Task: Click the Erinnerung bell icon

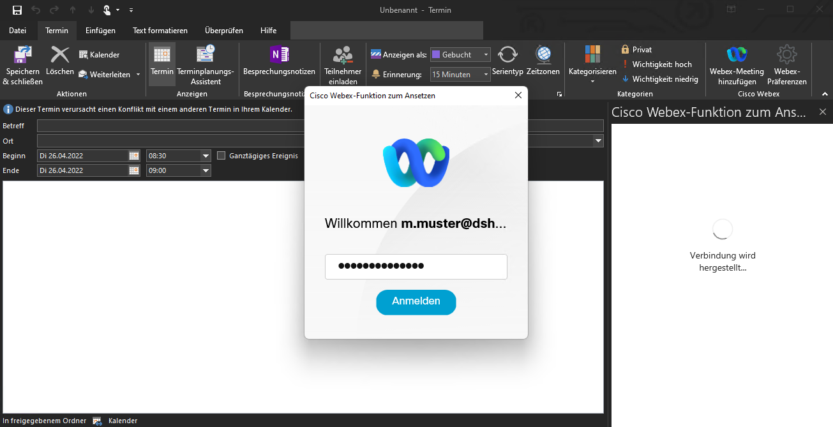Action: [376, 75]
